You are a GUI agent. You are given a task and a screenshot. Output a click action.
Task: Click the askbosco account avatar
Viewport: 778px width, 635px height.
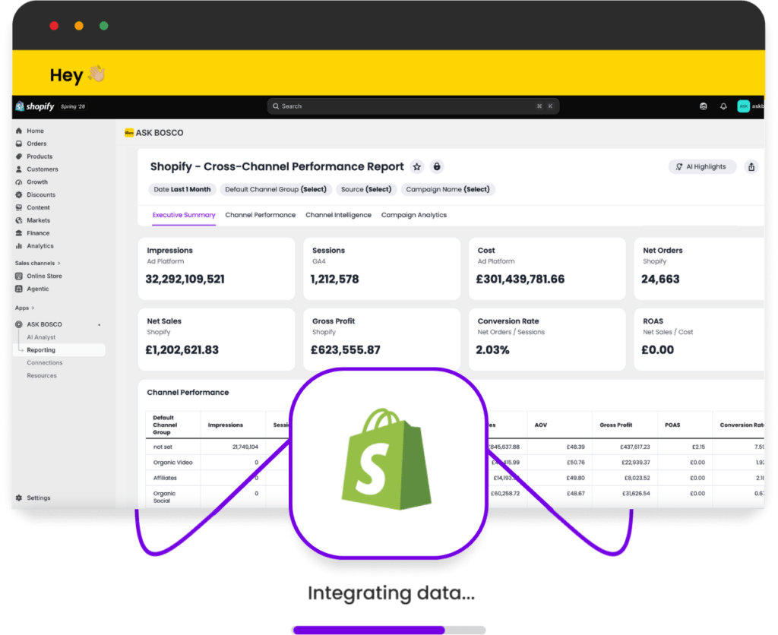tap(743, 106)
